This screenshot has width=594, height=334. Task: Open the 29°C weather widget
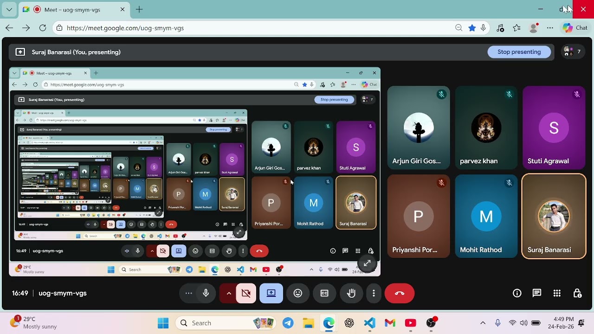tap(32, 323)
